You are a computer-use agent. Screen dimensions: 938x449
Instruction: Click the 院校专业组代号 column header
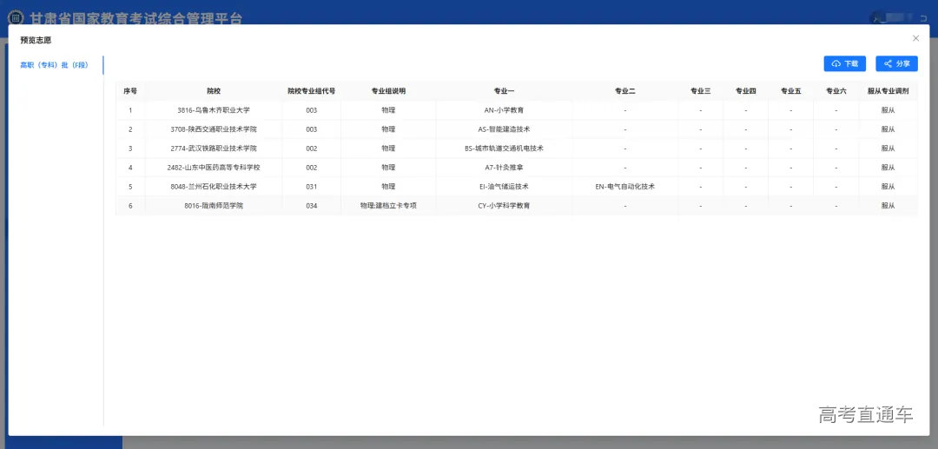coord(311,91)
